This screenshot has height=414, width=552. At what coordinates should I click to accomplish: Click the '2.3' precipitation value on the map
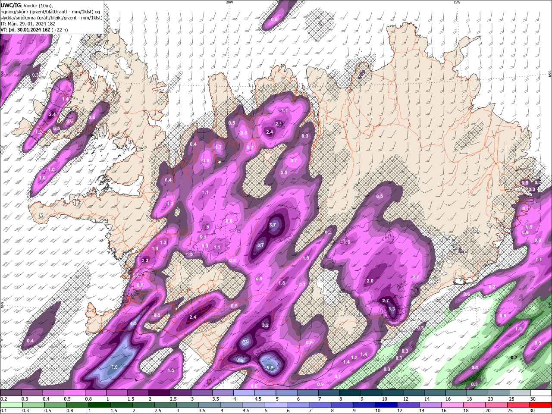(x=145, y=260)
